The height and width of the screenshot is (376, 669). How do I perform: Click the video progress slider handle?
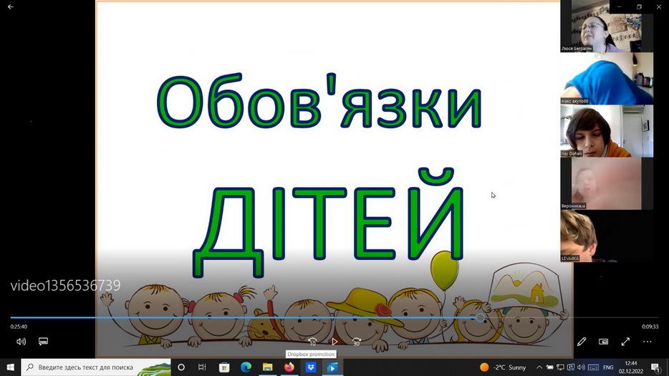pyautogui.click(x=480, y=317)
